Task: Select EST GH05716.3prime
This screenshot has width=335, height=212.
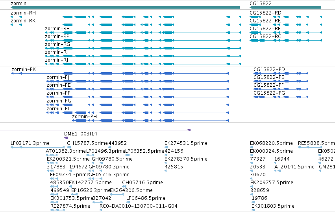Action: [109, 175]
